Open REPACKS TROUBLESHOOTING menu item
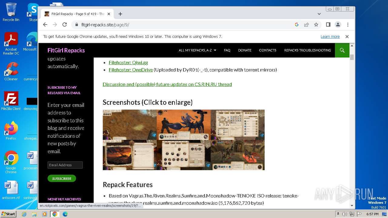This screenshot has height=218, width=388. point(307,50)
